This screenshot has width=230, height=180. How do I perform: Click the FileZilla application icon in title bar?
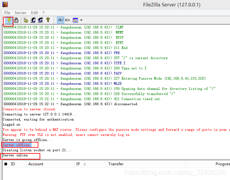coord(5,5)
